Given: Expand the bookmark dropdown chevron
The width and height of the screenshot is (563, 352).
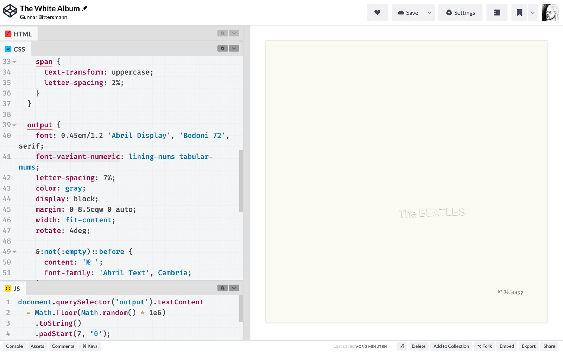Looking at the screenshot, I should pyautogui.click(x=533, y=13).
